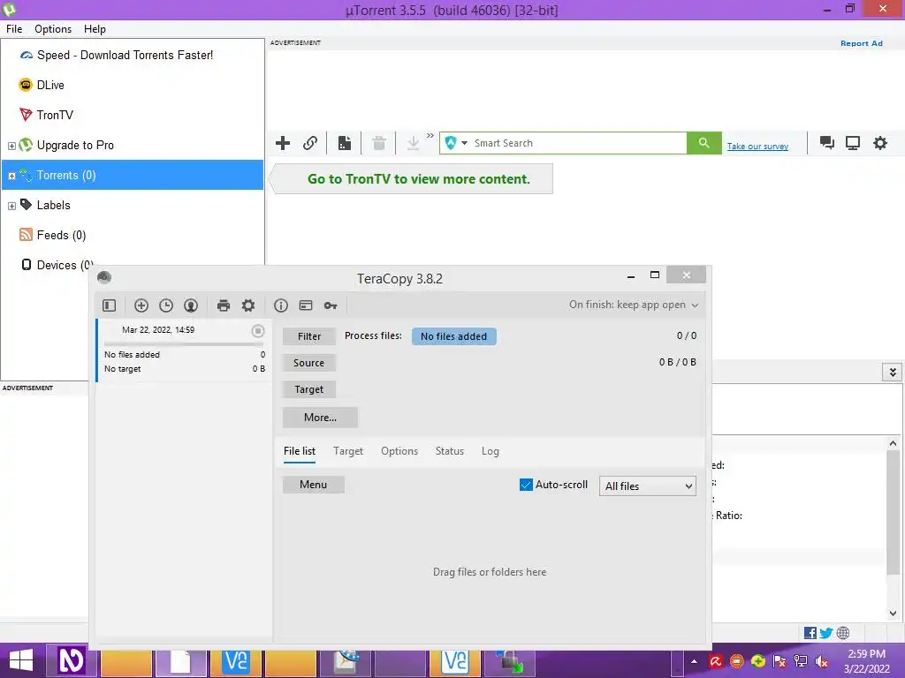Click the remote monitor icon in uTorrent
The height and width of the screenshot is (678, 905).
click(x=853, y=143)
